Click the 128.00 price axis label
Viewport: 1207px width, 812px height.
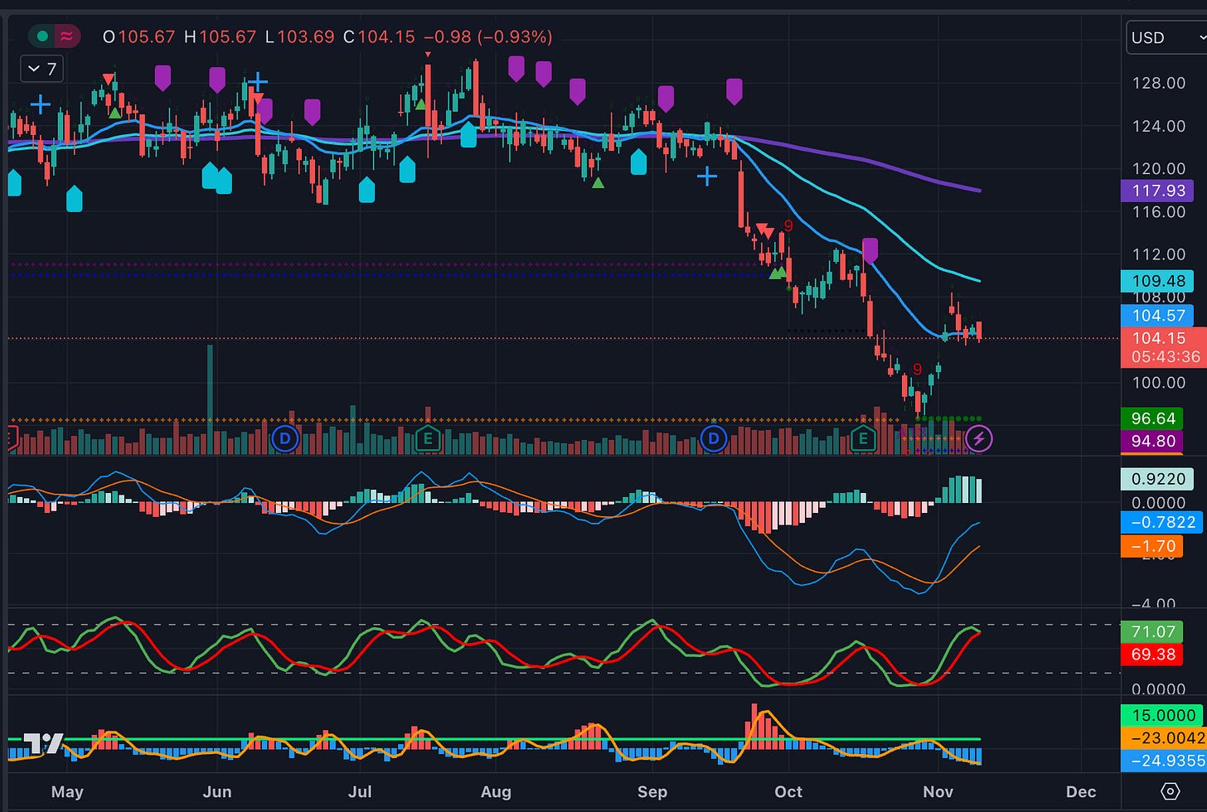(x=1158, y=83)
